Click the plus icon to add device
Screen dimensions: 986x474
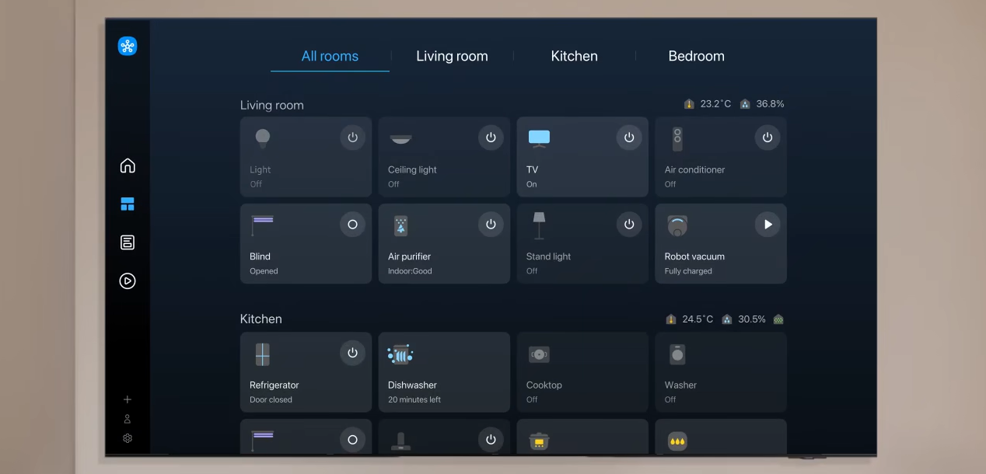point(128,399)
